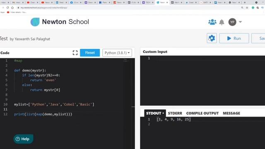Click the Chrome profile circle in tab strip
The height and width of the screenshot is (149, 265).
click(x=256, y=2)
